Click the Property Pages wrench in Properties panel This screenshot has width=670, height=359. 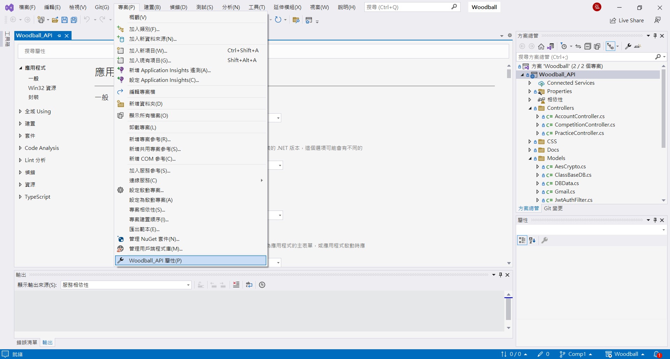(544, 240)
